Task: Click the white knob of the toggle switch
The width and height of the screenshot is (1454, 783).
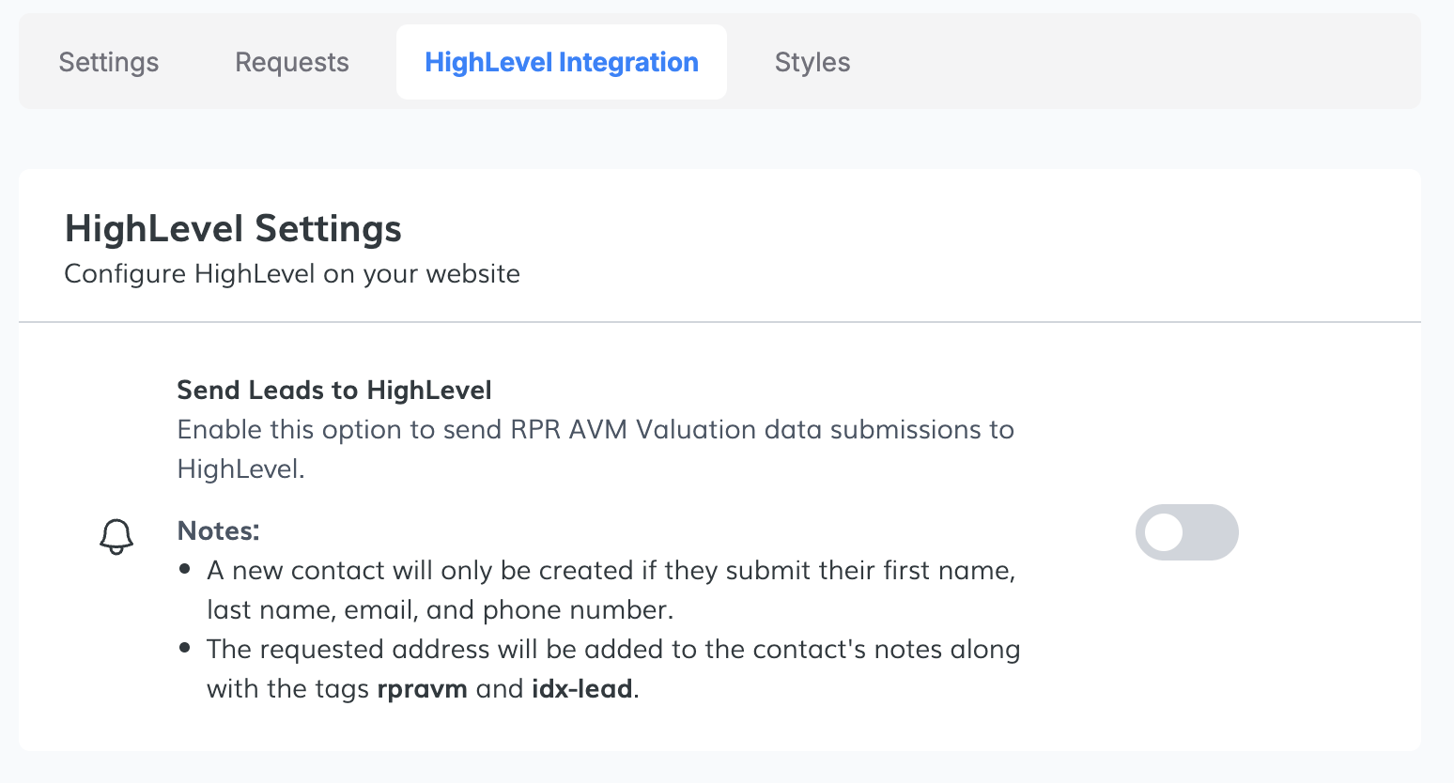Action: [x=1164, y=532]
